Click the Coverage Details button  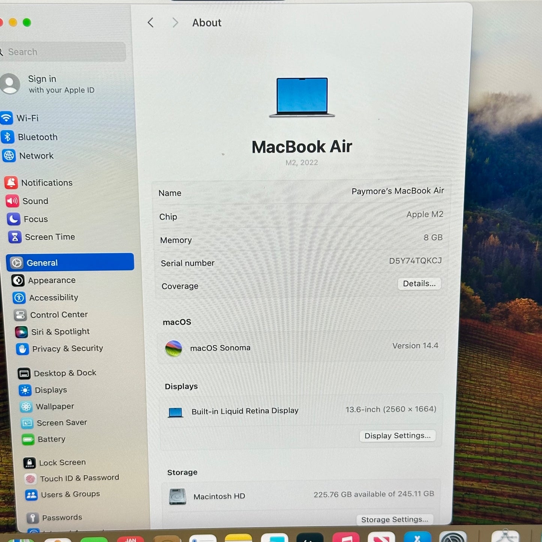click(419, 284)
